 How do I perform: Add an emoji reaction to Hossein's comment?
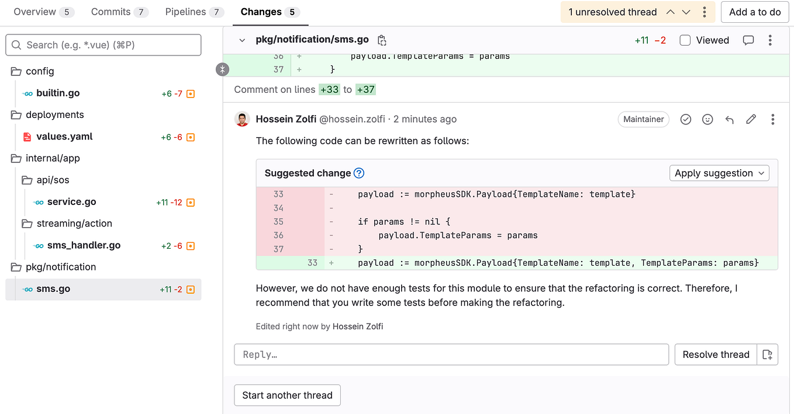[707, 119]
